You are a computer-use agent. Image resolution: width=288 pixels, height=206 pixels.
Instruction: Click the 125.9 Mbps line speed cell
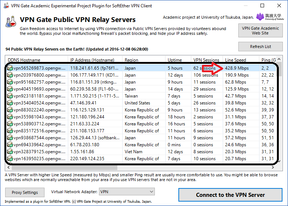(237, 89)
